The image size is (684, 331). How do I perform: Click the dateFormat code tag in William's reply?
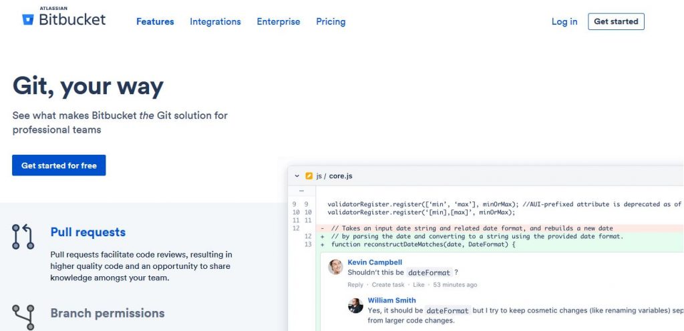pyautogui.click(x=448, y=311)
